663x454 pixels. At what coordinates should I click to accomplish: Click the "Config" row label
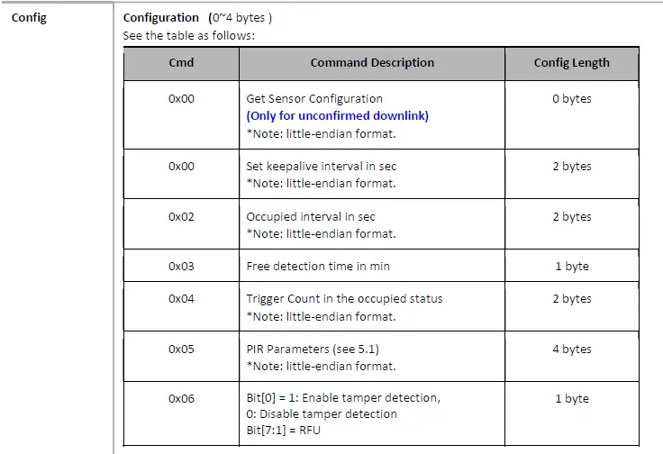click(x=29, y=17)
